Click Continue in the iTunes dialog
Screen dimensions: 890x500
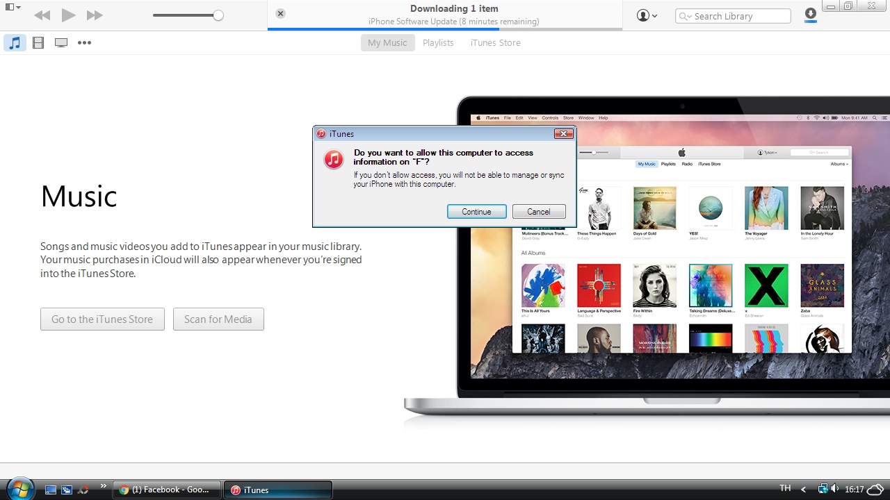[x=476, y=212]
